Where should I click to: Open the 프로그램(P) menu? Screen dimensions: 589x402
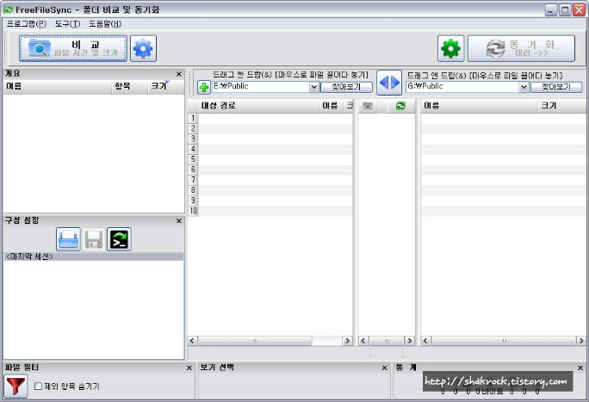27,23
